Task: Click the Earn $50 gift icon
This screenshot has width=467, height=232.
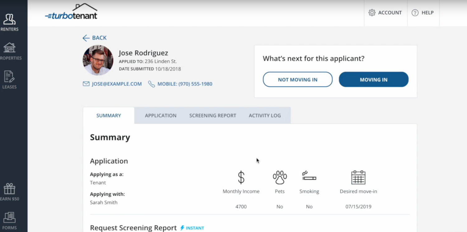Action: point(9,189)
